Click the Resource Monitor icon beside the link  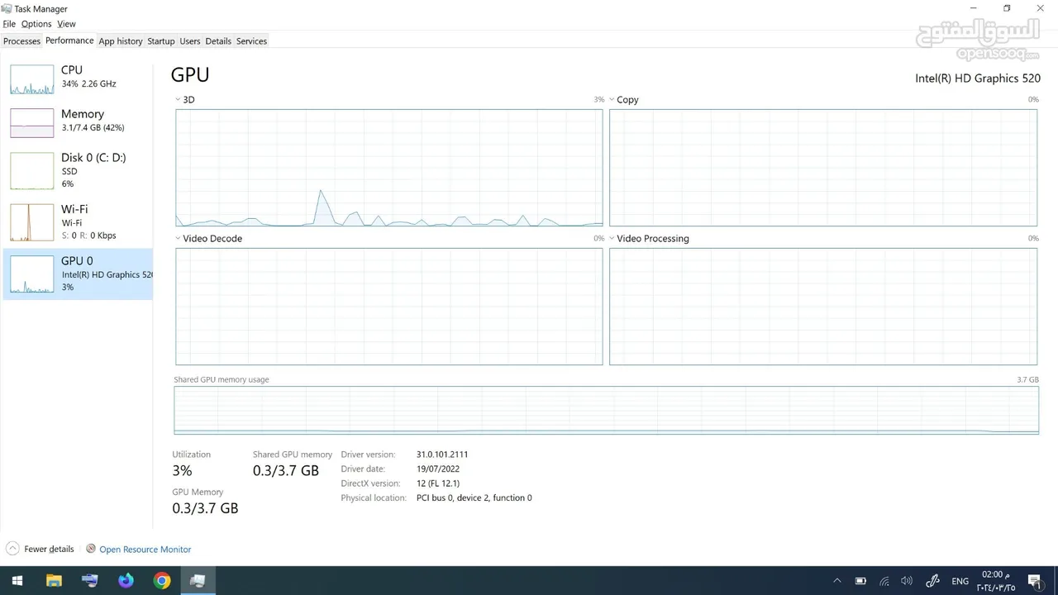[91, 549]
